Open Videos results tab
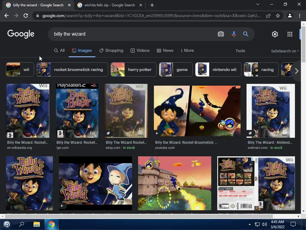 click(x=140, y=50)
